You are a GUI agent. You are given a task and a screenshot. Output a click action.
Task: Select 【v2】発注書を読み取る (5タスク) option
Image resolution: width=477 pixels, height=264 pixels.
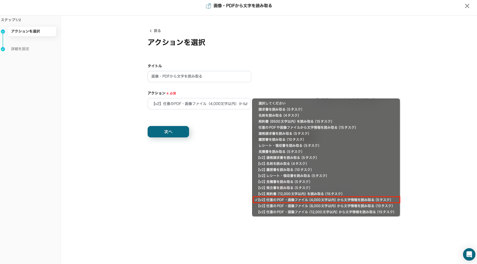pyautogui.click(x=284, y=188)
